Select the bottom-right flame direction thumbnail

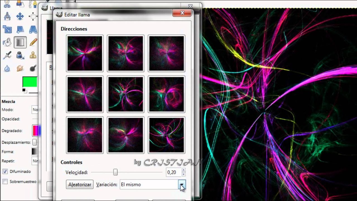click(167, 135)
